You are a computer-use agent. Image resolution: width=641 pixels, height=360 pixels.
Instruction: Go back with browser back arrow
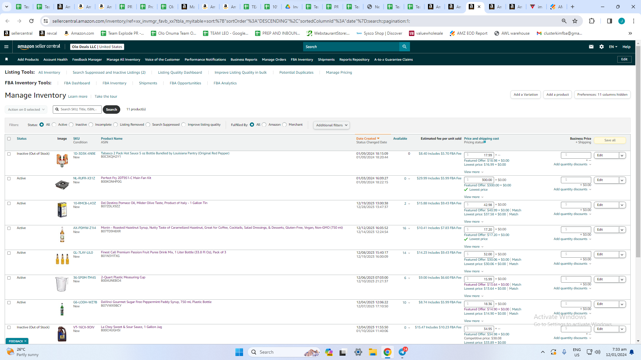(x=7, y=21)
